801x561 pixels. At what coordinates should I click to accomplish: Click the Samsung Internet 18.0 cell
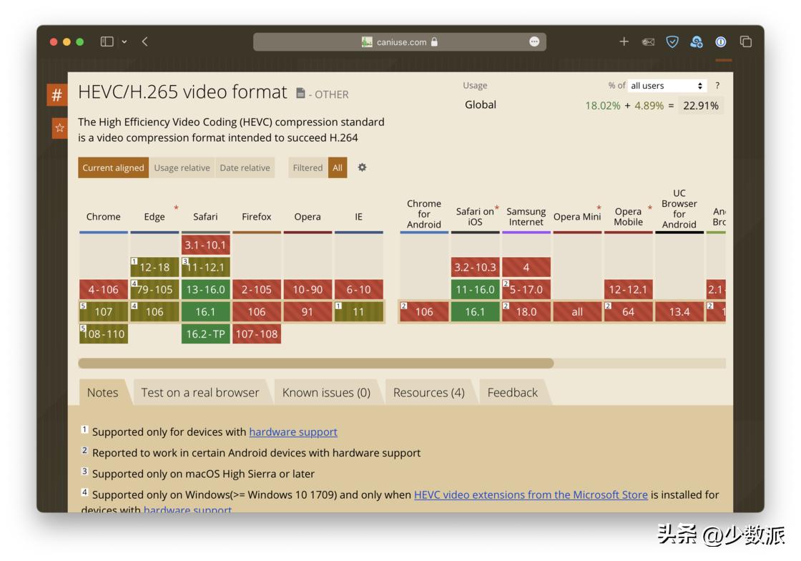pos(526,312)
